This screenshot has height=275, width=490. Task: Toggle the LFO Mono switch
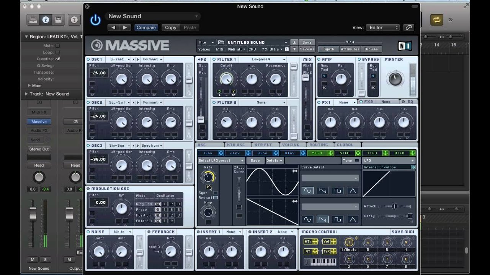(357, 160)
